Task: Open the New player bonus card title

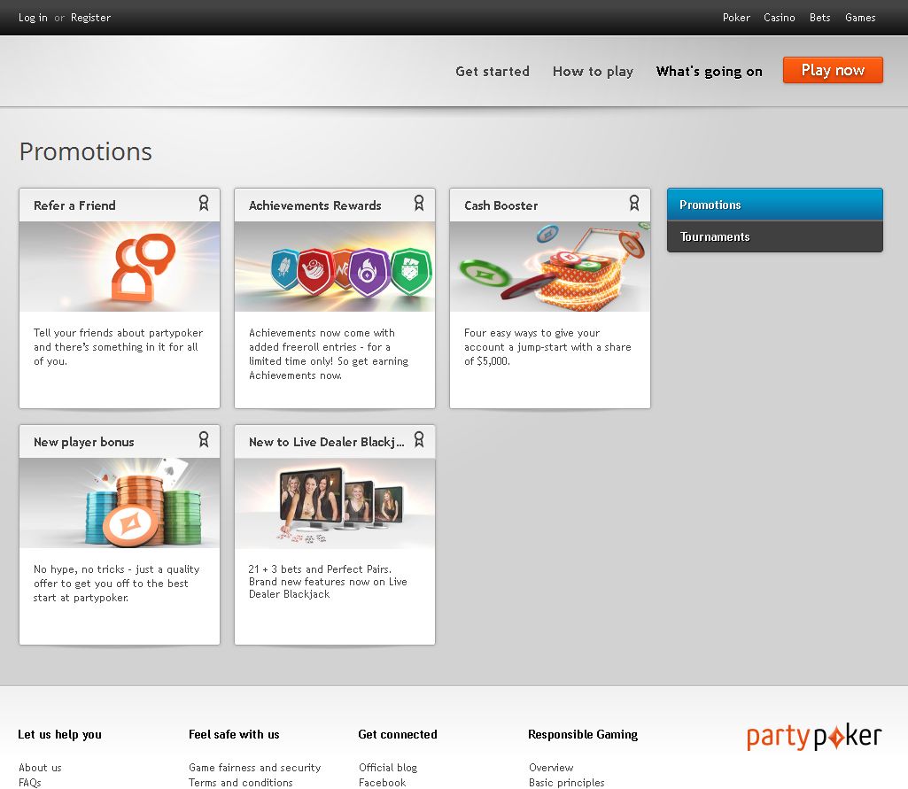Action: (84, 442)
